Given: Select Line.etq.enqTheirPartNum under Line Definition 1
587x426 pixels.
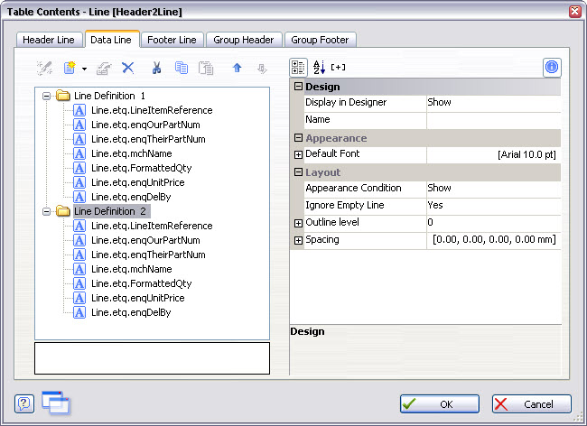Looking at the screenshot, I should point(148,139).
